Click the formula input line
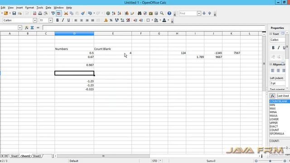The width and height of the screenshot is (290, 163). pyautogui.click(x=154, y=28)
